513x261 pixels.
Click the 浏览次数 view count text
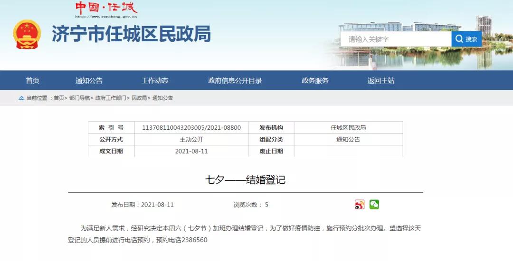pyautogui.click(x=251, y=205)
